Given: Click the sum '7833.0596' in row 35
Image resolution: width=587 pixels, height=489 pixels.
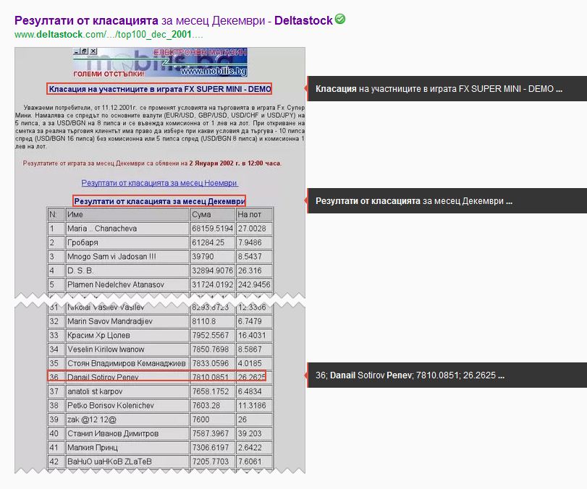Looking at the screenshot, I should [x=211, y=363].
